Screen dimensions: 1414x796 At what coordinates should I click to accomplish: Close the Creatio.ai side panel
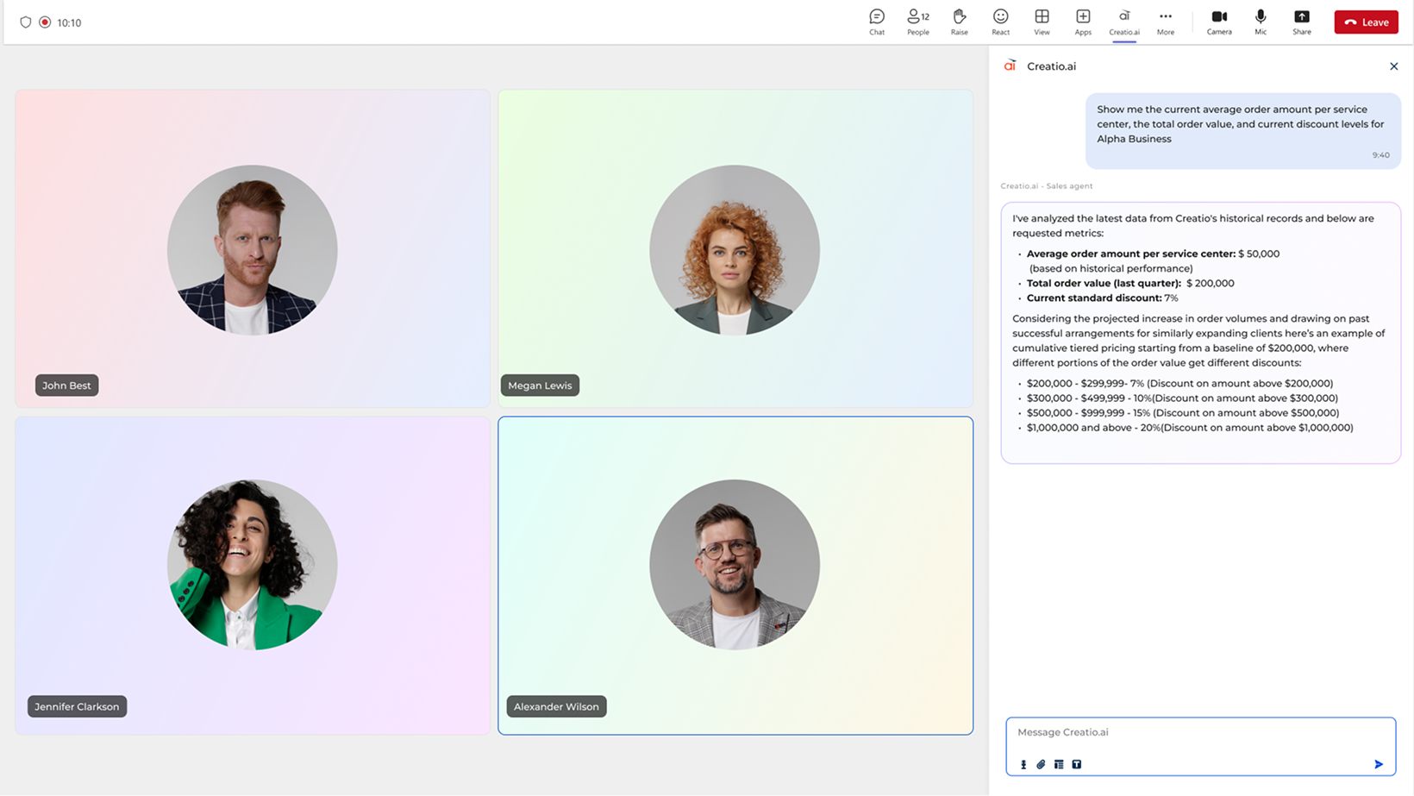[1394, 66]
